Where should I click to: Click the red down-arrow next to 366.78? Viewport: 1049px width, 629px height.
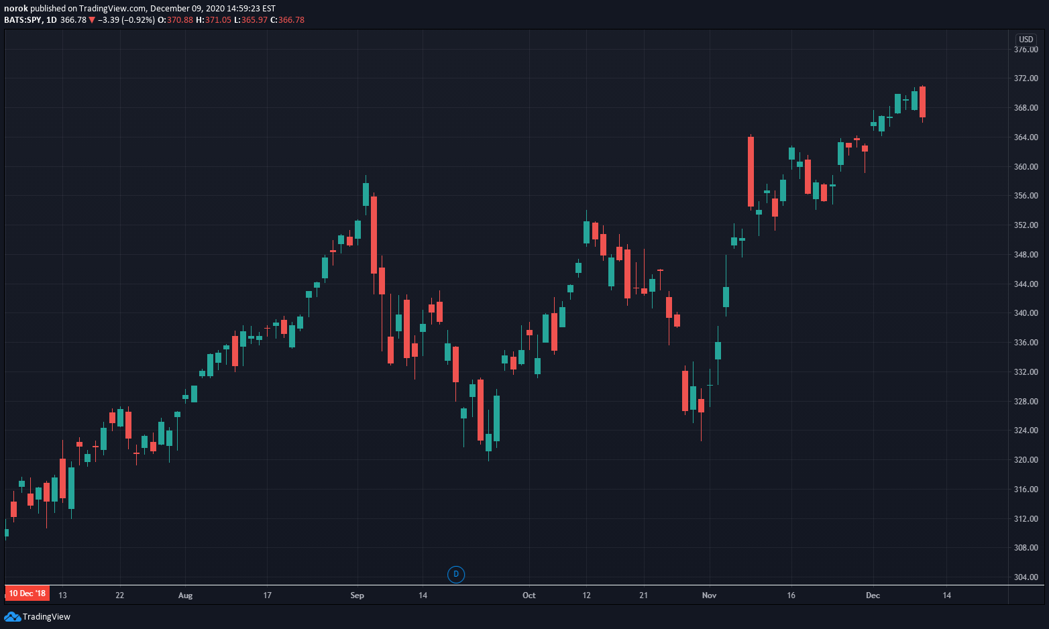[x=92, y=20]
